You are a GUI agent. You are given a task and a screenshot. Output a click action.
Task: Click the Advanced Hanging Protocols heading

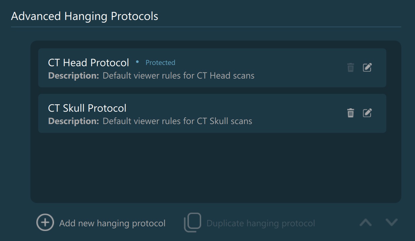[84, 16]
